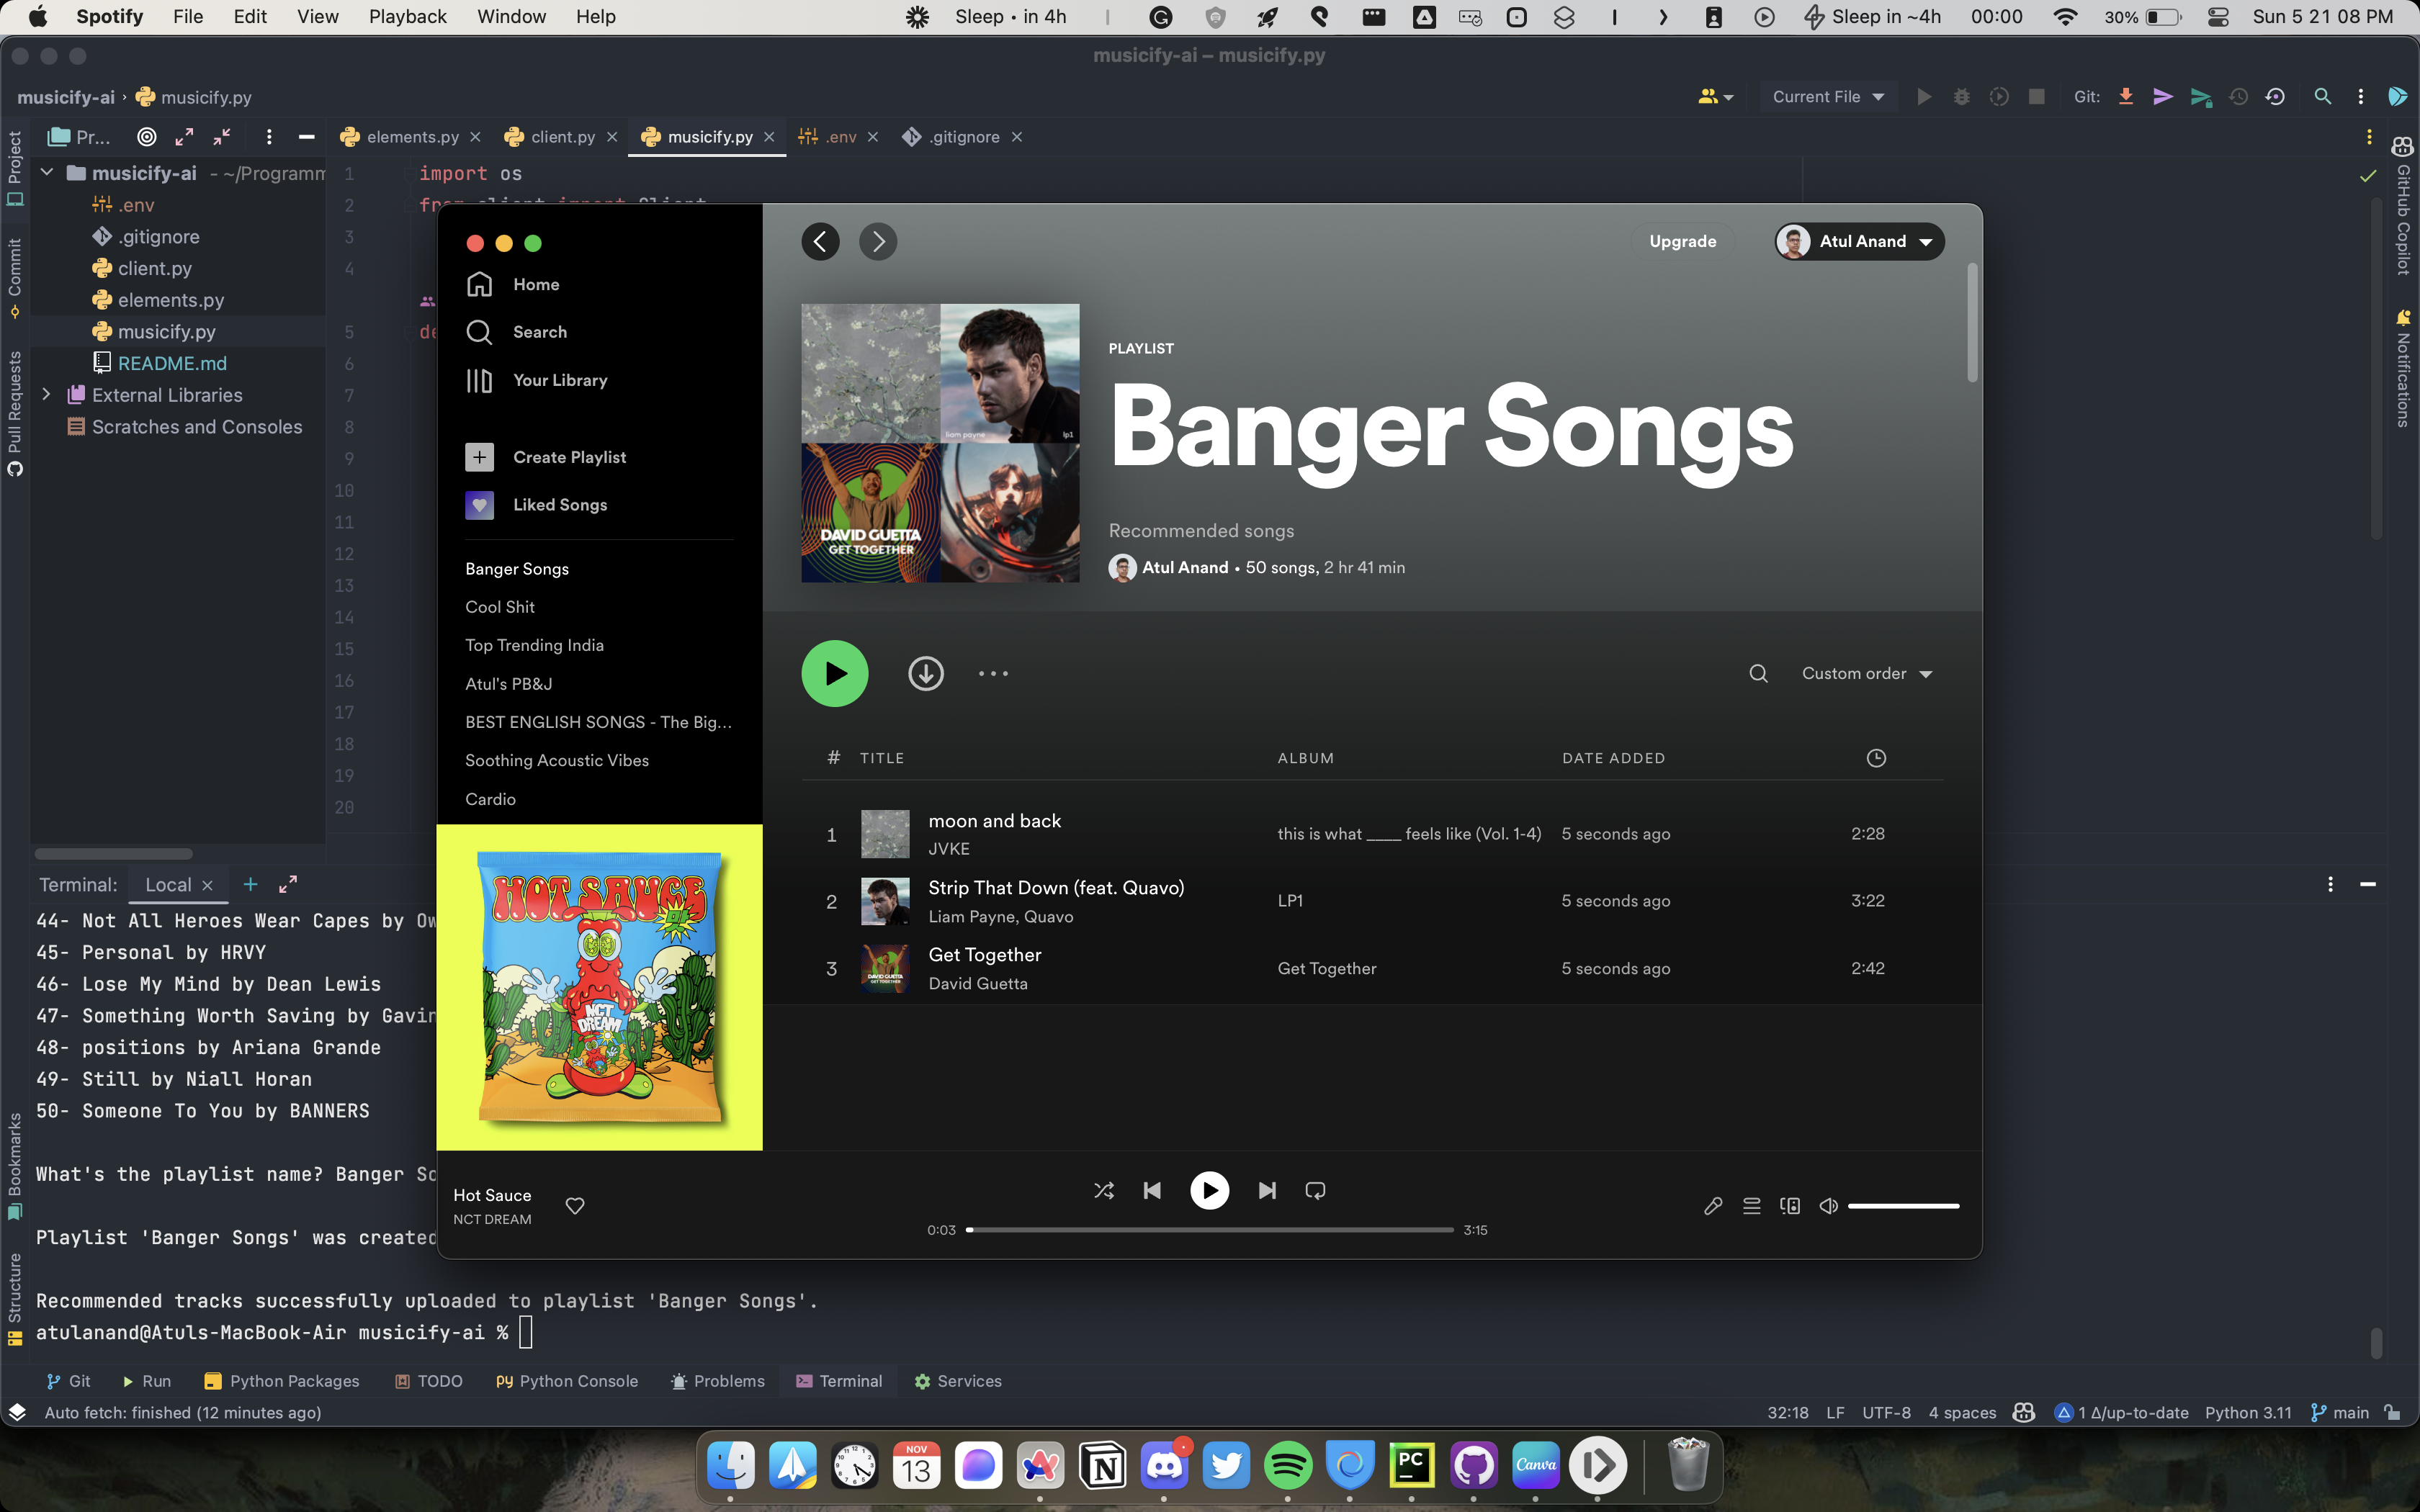Image resolution: width=2420 pixels, height=1512 pixels.
Task: Search within the playlist using magnifier
Action: 1758,673
